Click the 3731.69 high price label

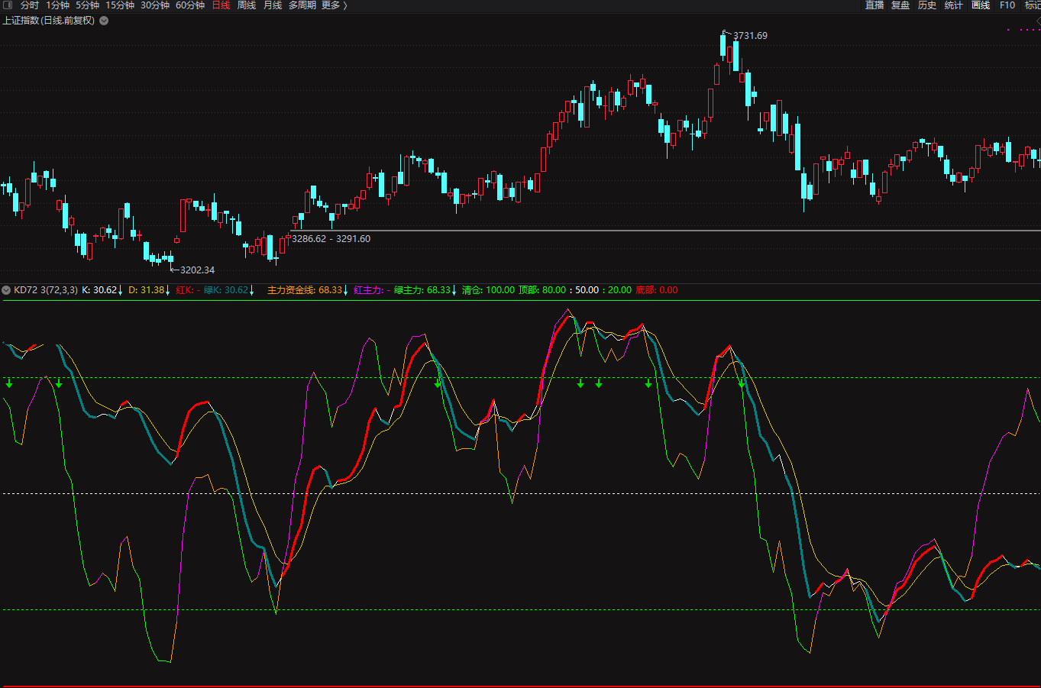(x=750, y=36)
